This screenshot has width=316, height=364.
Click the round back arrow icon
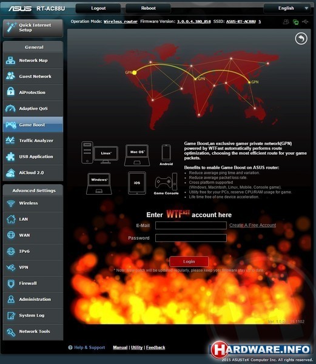coord(301,39)
